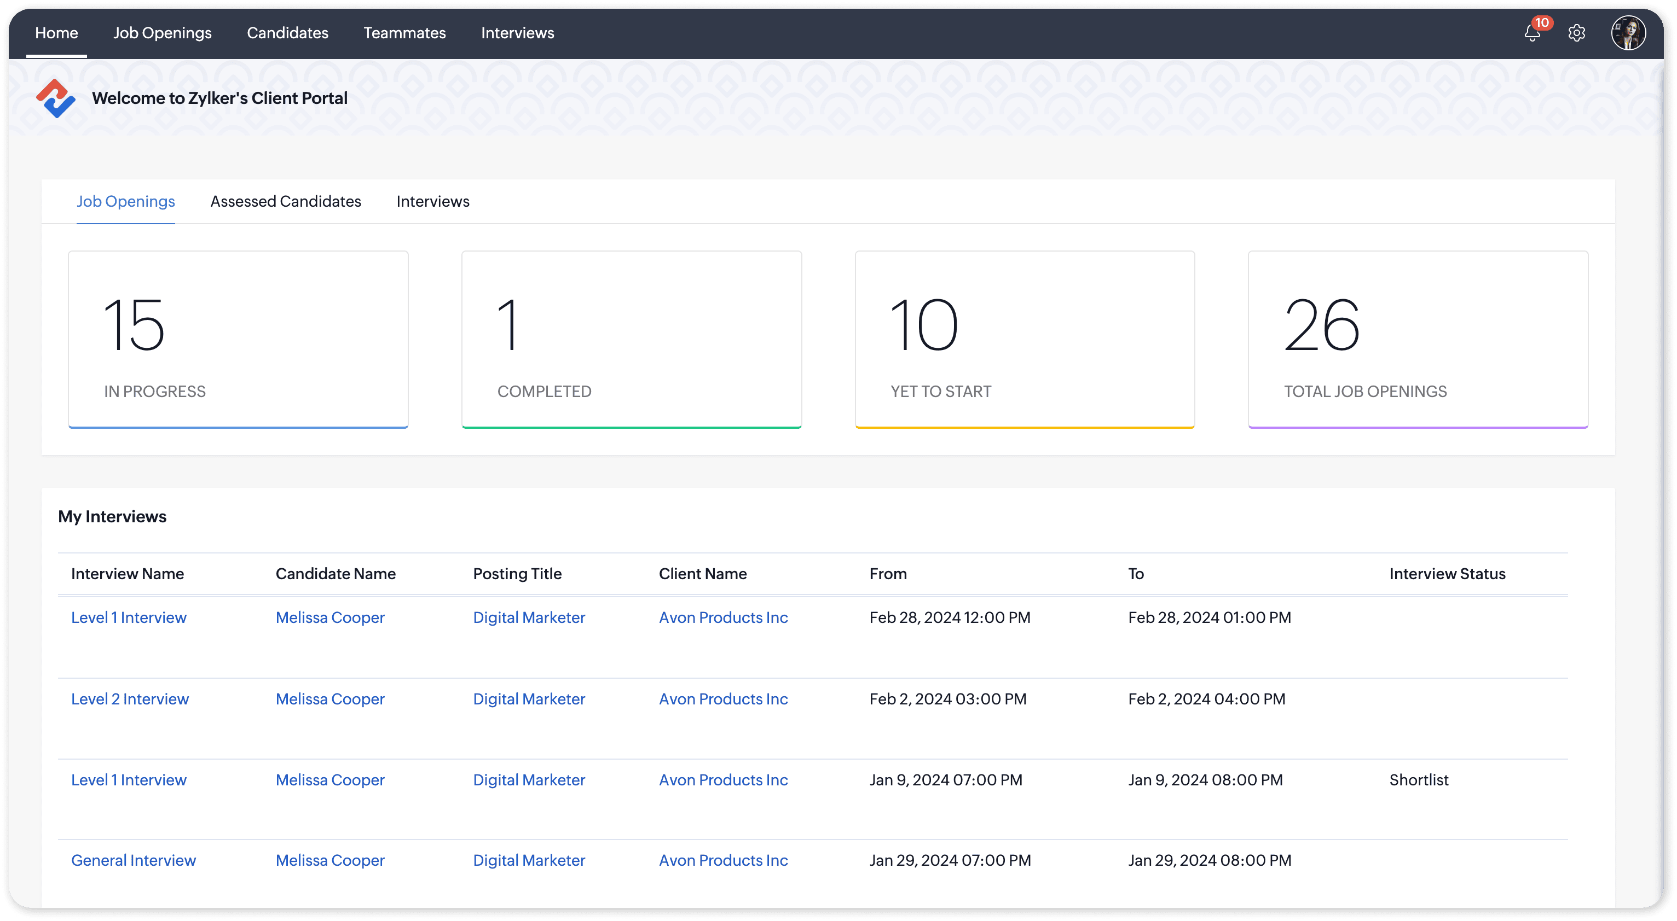Open the Total Job Openings card
1677x921 pixels.
1417,339
